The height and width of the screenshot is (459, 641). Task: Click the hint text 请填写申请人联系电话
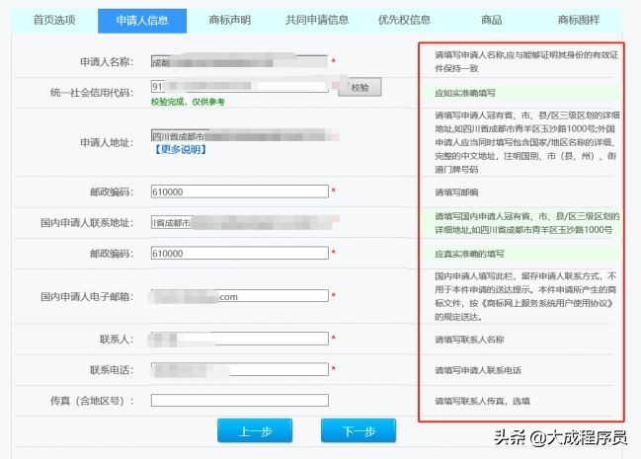pyautogui.click(x=478, y=370)
